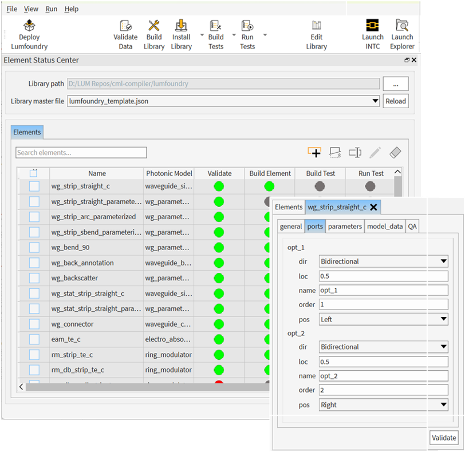Image resolution: width=465 pixels, height=452 pixels.
Task: Click the Validate button in ports panel
Action: click(444, 438)
